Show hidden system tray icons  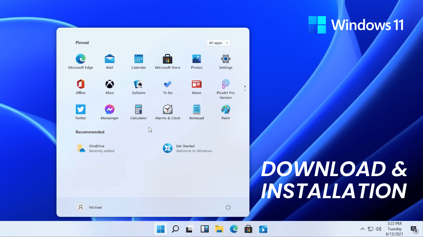click(x=363, y=229)
